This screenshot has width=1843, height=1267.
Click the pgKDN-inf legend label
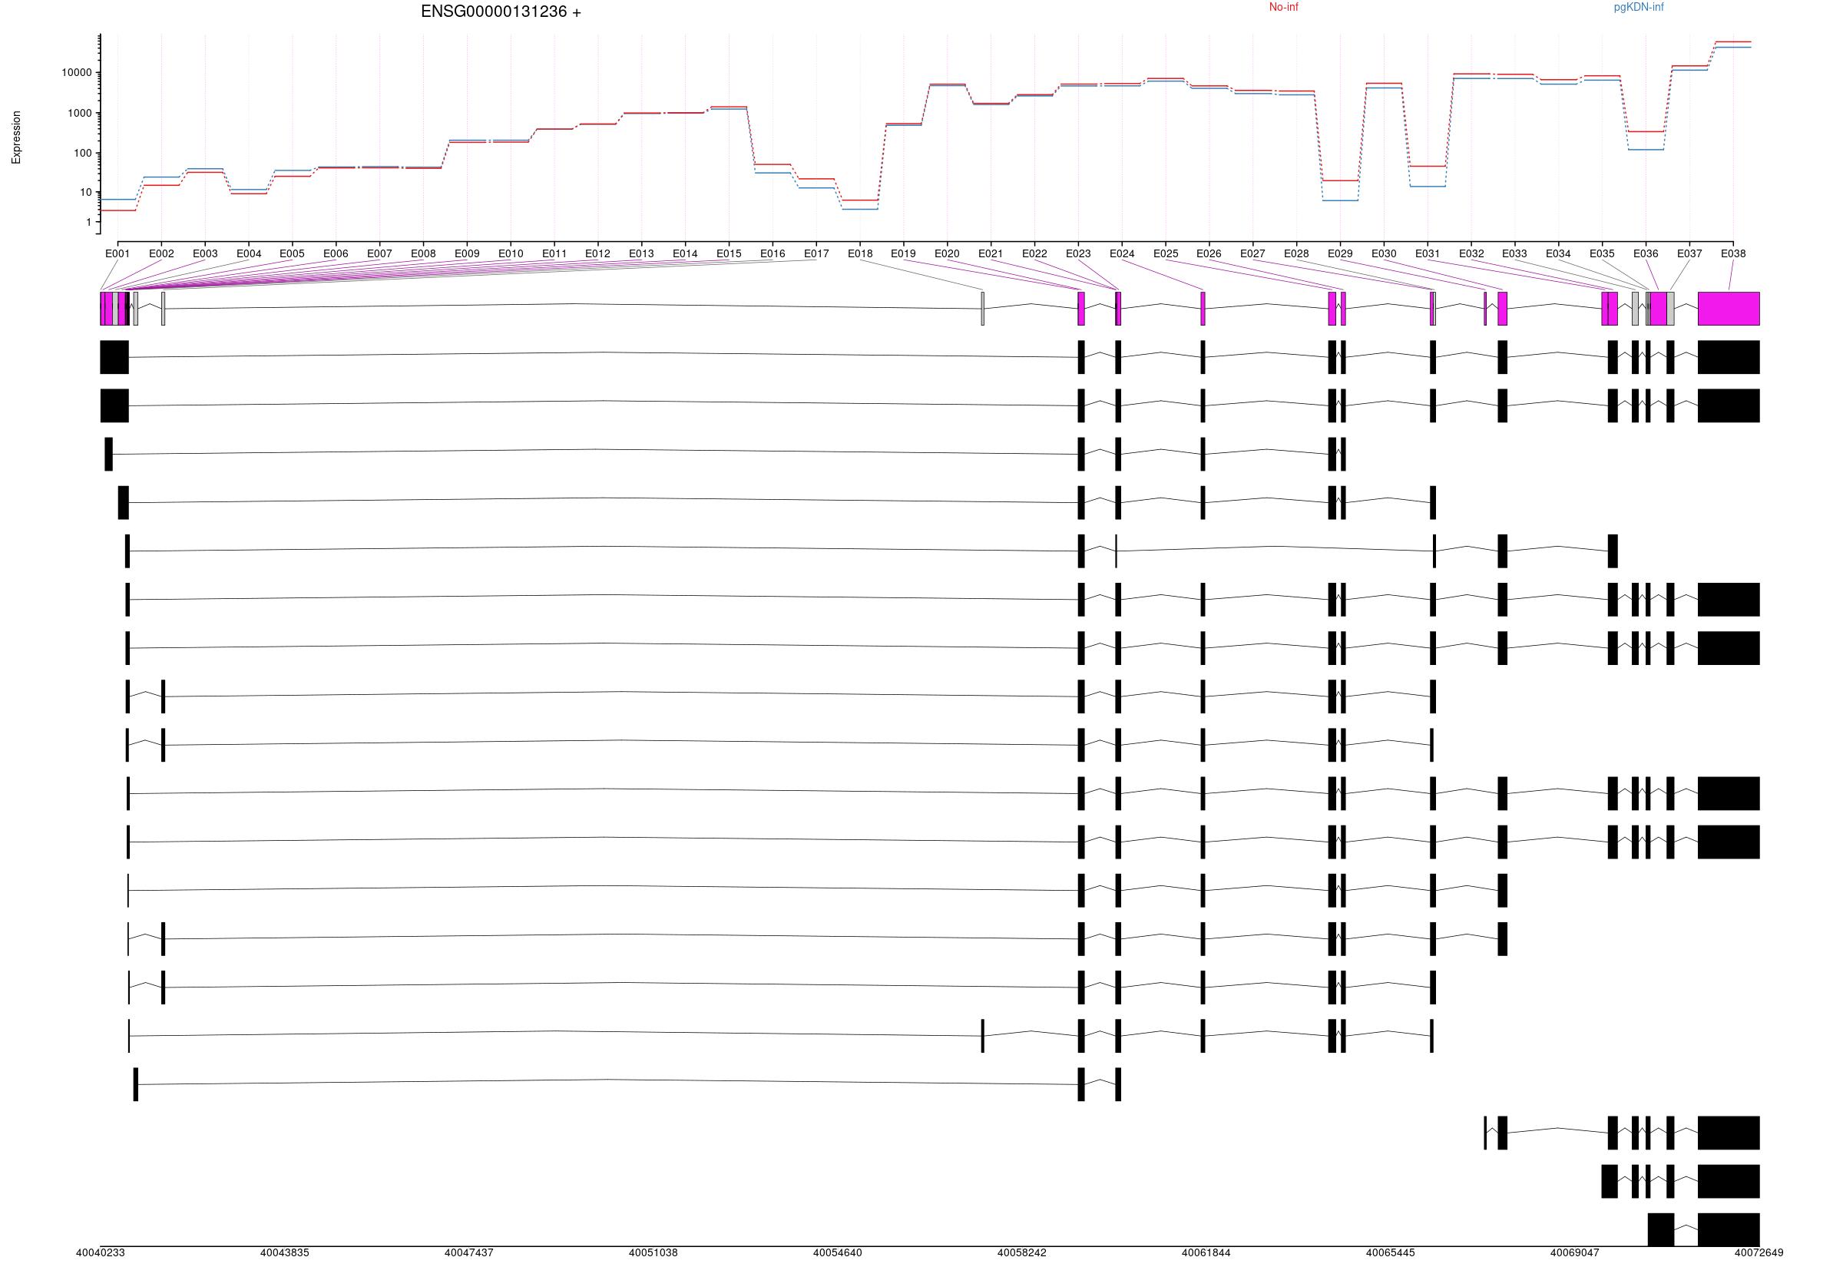coord(1639,7)
